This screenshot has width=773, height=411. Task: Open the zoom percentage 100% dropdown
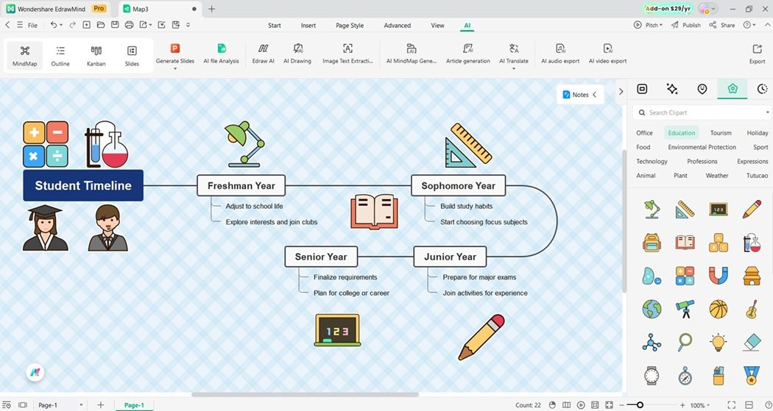701,405
